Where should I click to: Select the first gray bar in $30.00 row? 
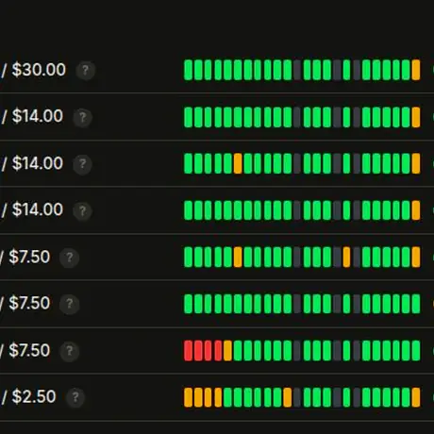(x=297, y=70)
